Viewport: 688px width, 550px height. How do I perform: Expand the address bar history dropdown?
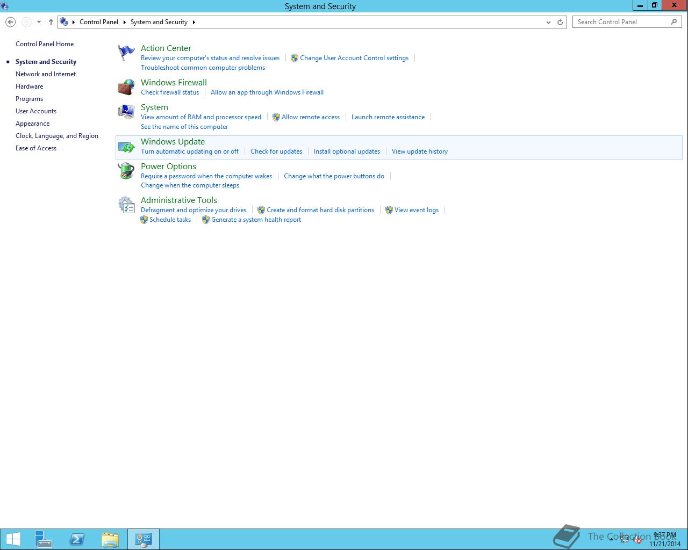click(548, 22)
